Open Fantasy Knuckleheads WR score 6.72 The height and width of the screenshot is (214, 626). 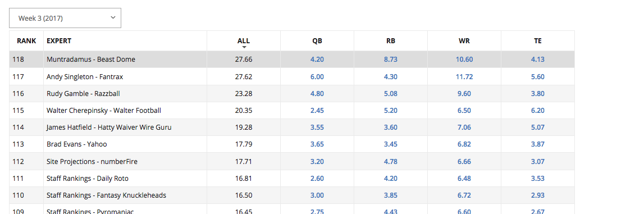tap(464, 195)
